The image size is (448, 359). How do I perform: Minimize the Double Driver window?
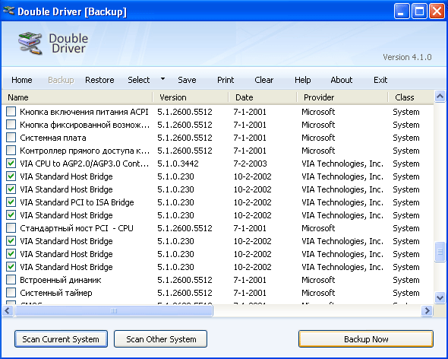[402, 11]
